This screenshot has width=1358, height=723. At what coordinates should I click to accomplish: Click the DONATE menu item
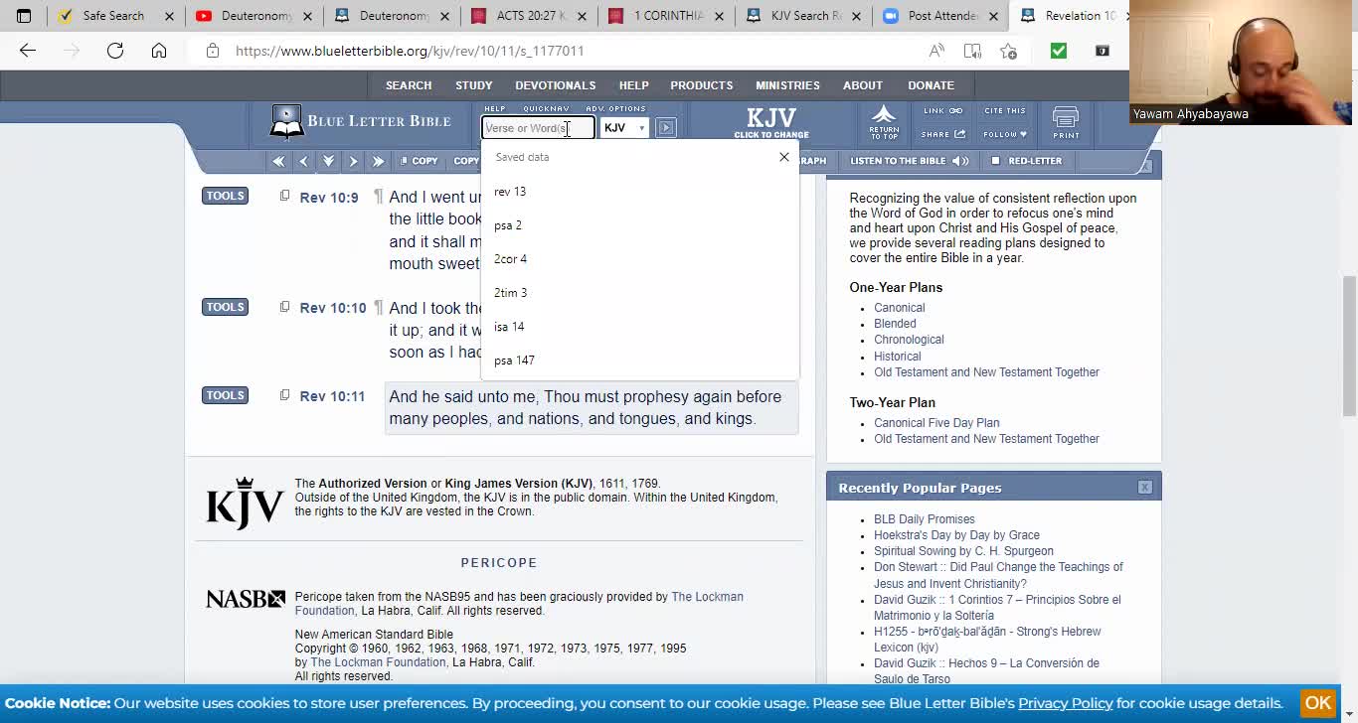931,85
